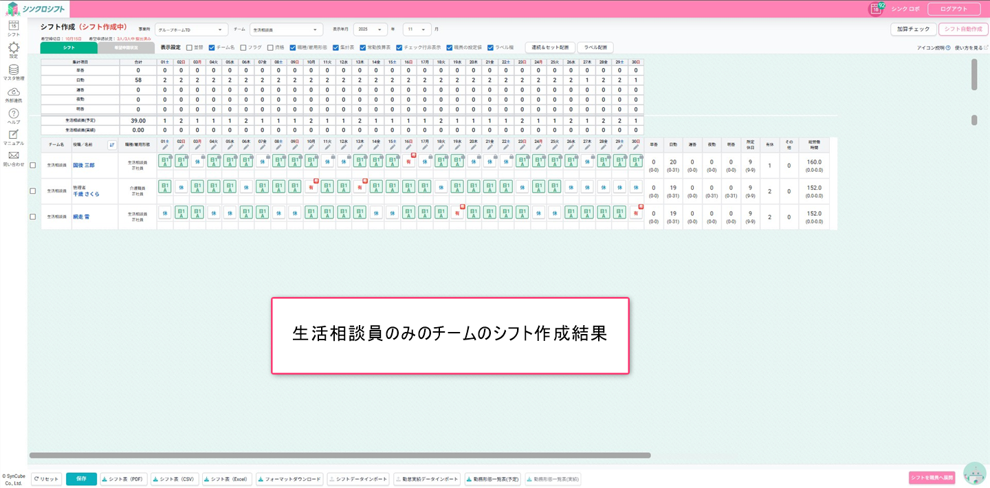Open マスタ管理 database icon
The width and height of the screenshot is (990, 488).
coord(13,70)
